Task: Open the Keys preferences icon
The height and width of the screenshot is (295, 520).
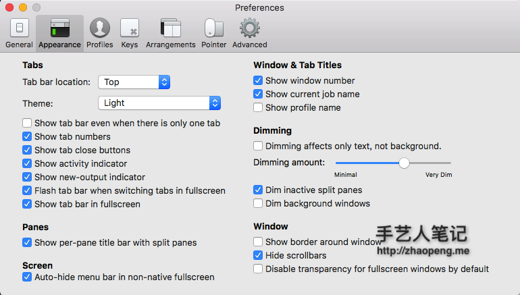Action: [x=130, y=28]
